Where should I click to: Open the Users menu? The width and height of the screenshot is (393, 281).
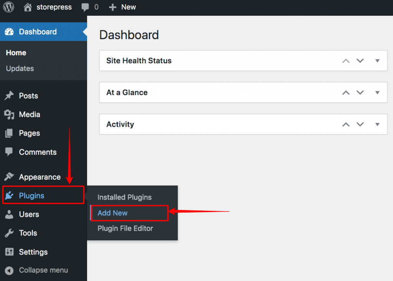(x=29, y=214)
